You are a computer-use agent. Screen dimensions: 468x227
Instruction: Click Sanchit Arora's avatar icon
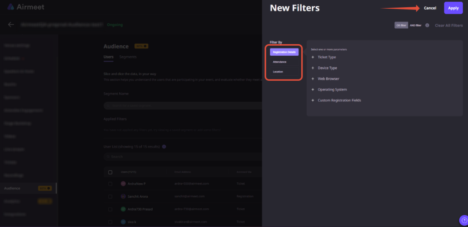[x=123, y=196]
